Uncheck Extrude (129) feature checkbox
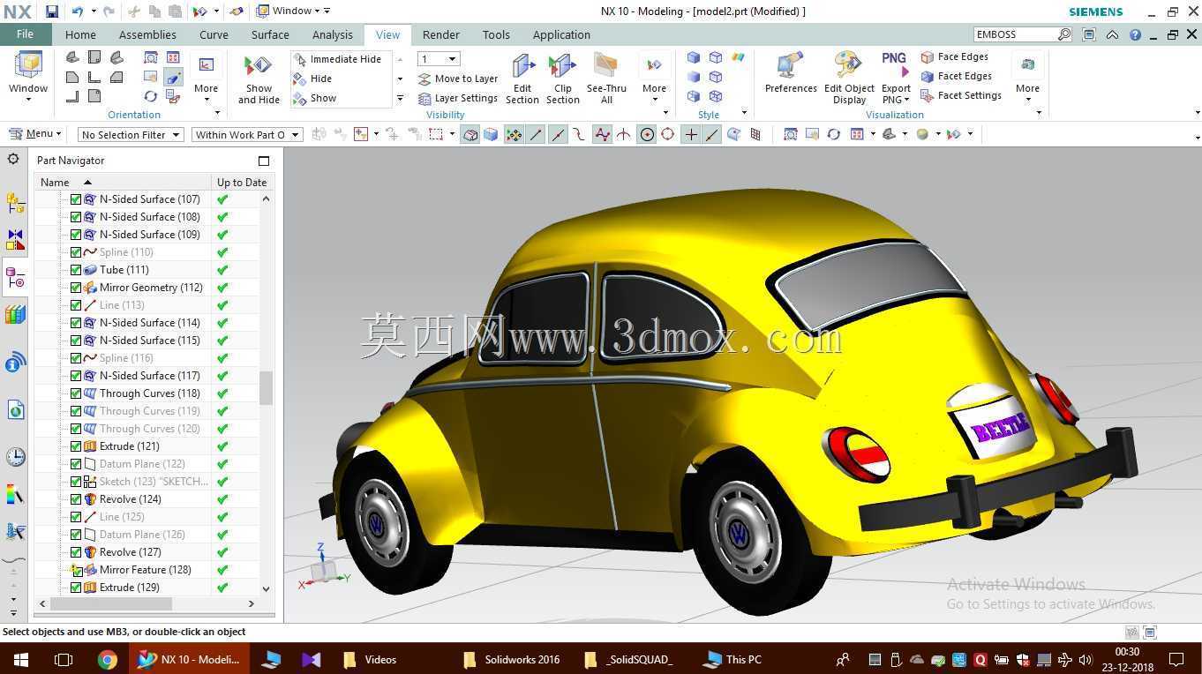This screenshot has width=1202, height=674. click(76, 588)
